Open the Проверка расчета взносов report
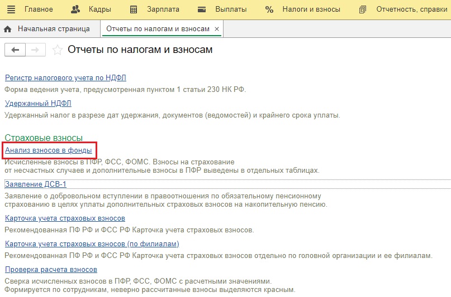 point(51,270)
